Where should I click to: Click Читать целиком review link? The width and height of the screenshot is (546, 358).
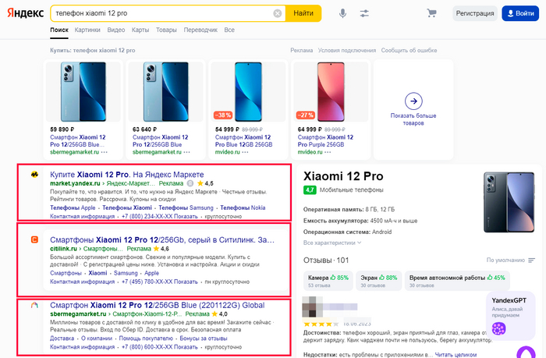pos(456,355)
